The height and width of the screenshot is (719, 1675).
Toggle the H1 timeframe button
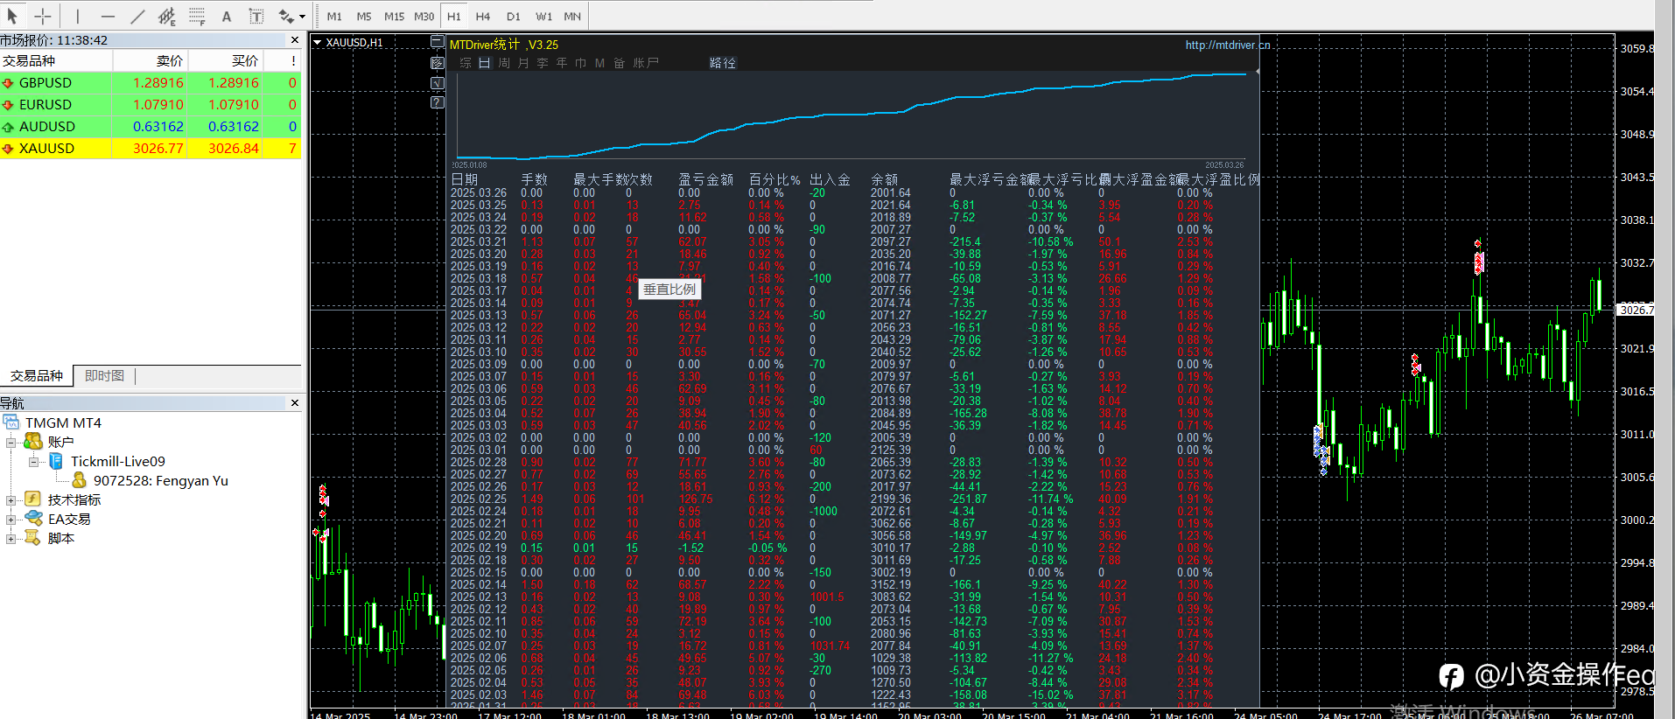point(453,16)
